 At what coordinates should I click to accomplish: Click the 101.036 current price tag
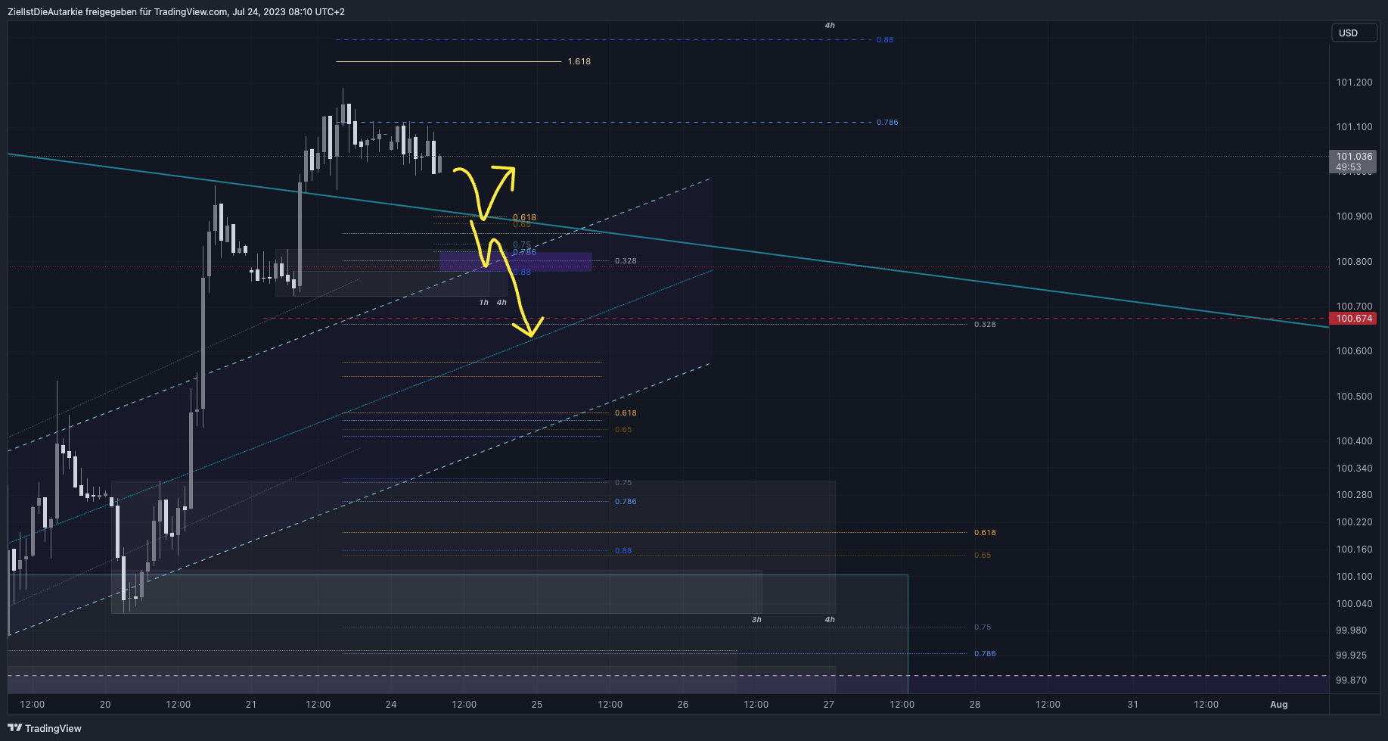click(x=1353, y=157)
